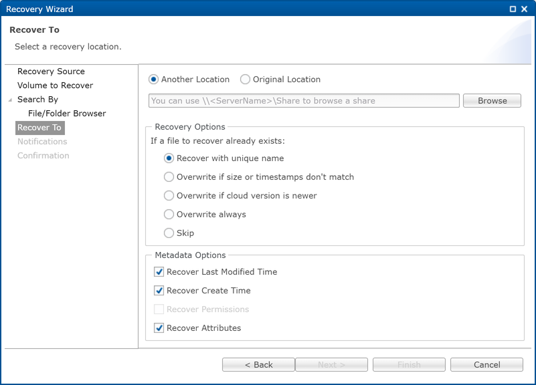Click the < Back button

pyautogui.click(x=258, y=365)
